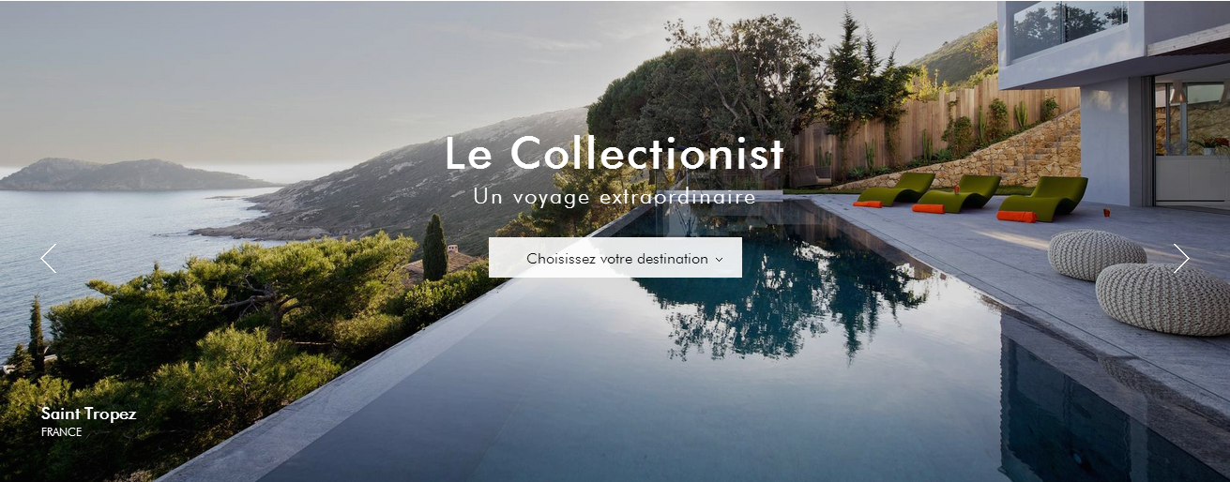This screenshot has width=1230, height=482.
Task: Open the "Saint Tropez" location caption
Action: click(x=89, y=414)
